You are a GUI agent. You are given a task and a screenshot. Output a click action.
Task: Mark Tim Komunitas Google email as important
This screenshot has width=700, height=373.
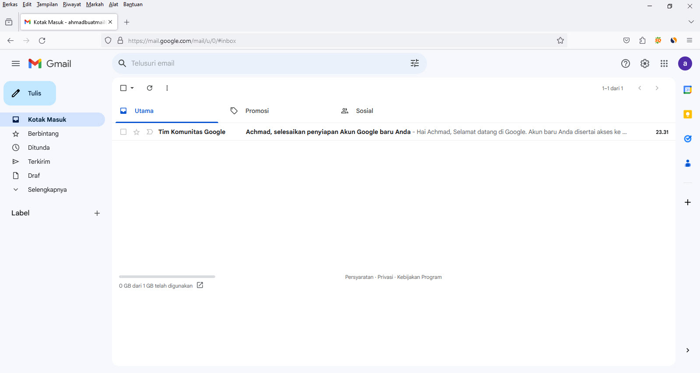(x=150, y=132)
